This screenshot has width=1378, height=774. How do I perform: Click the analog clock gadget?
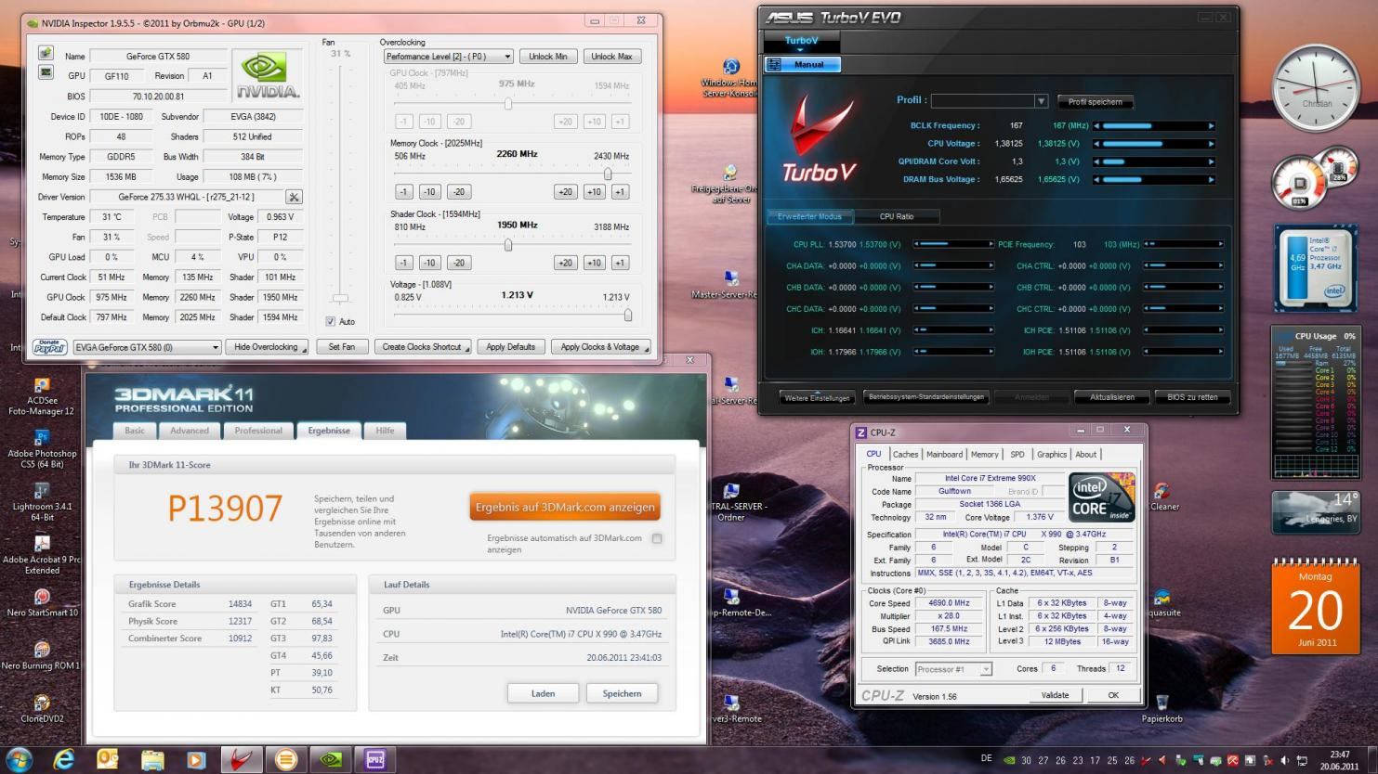(x=1316, y=88)
